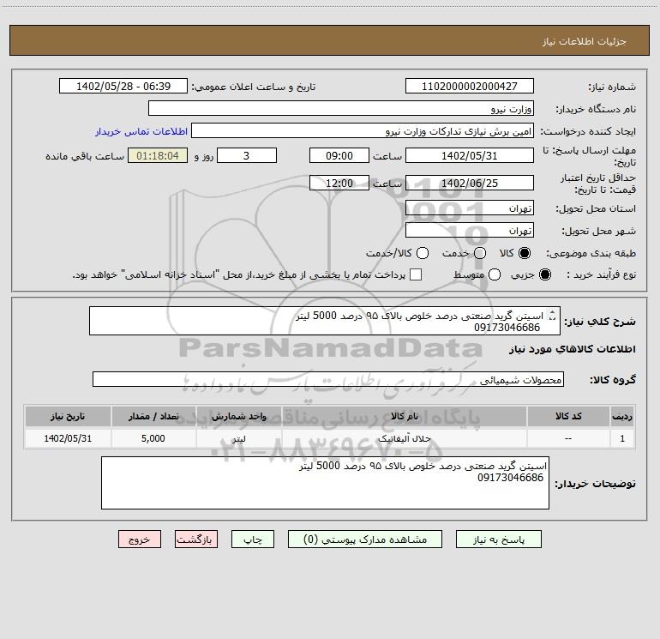
Task: Select the کالا radio button
Action: 525,253
